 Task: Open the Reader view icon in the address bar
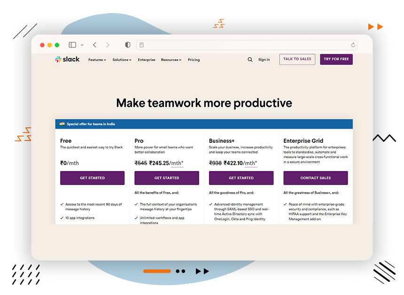click(x=141, y=45)
